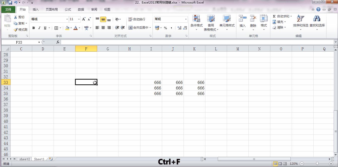Switch to the Page Layout (页面布局) tab
Viewport: 338px width, 167px height.
click(x=52, y=10)
